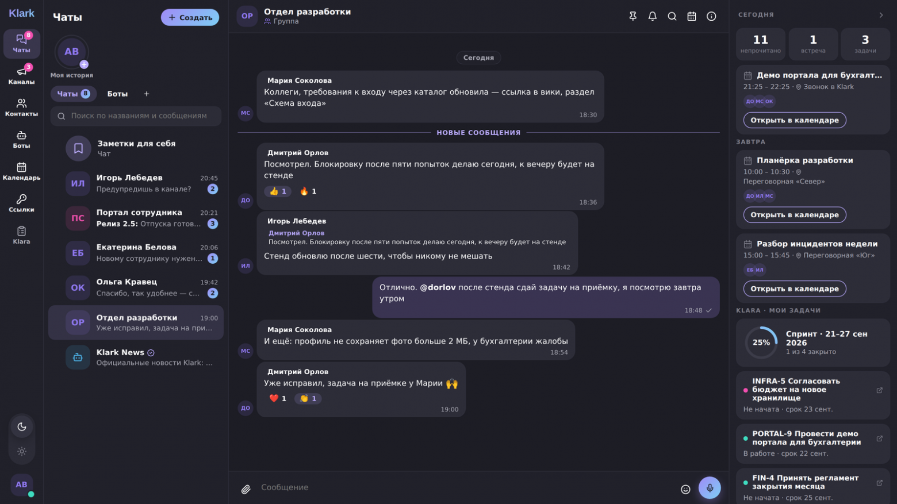Open the Calendar sidebar item

pyautogui.click(x=21, y=171)
